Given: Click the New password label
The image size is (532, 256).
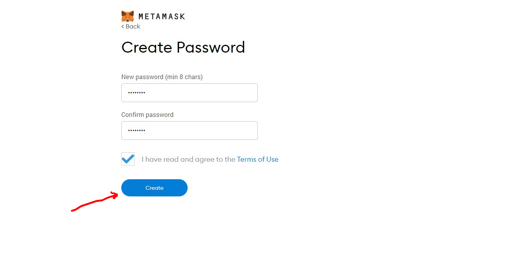Looking at the screenshot, I should tap(142, 77).
